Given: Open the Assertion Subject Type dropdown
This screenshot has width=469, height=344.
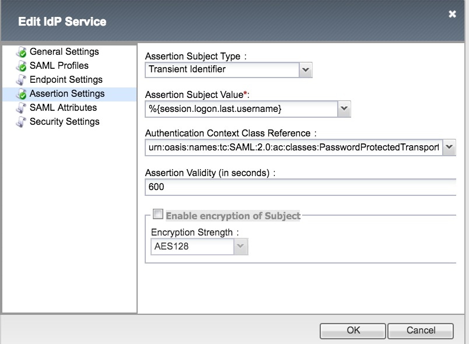Looking at the screenshot, I should point(306,70).
